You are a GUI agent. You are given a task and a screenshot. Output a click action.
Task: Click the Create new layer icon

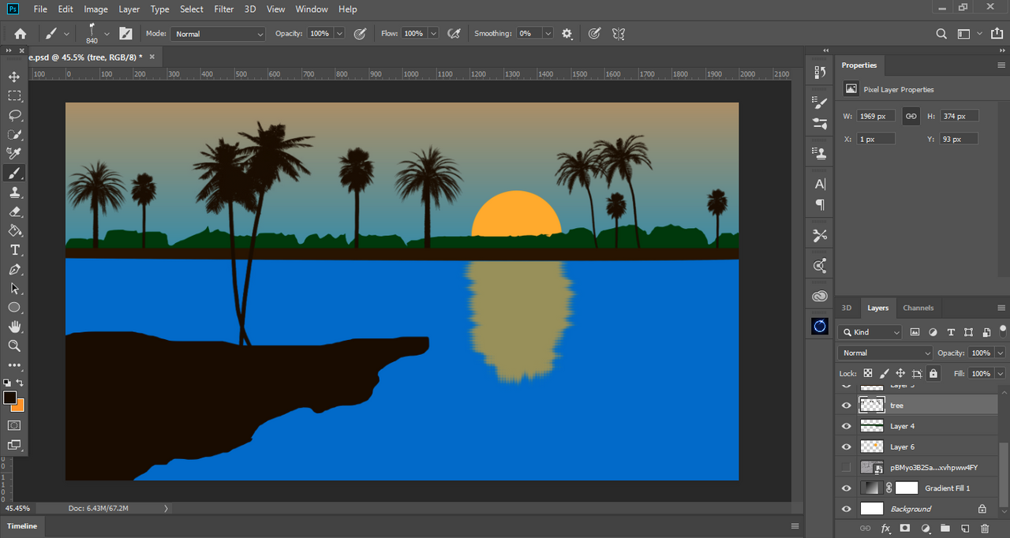(964, 528)
